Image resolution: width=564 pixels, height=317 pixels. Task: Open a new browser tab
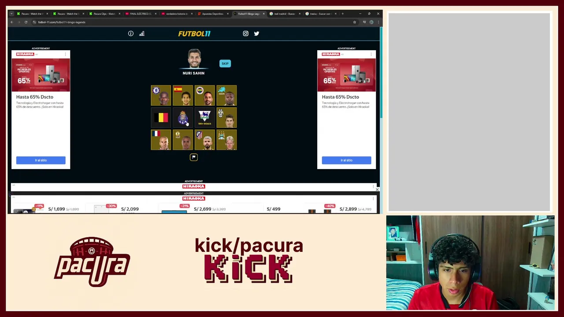[x=342, y=14]
